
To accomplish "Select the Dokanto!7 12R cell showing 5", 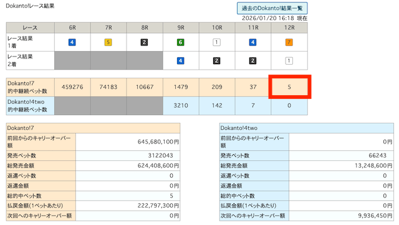I will (289, 87).
